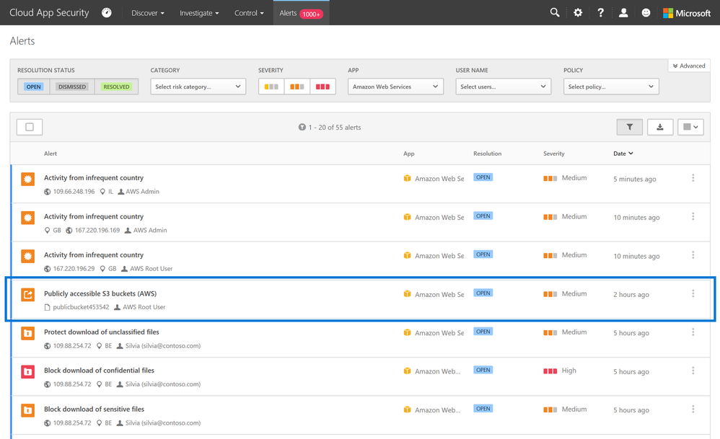Click the Cloud App Security title
The width and height of the screenshot is (720, 439).
point(49,13)
